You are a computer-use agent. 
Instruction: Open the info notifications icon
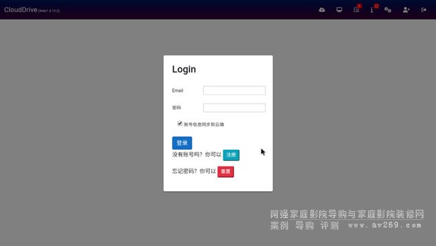[372, 10]
